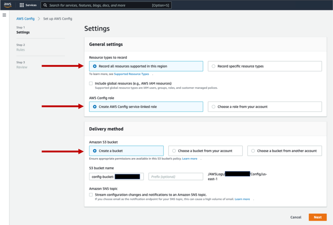Click the orange Next button

(318, 217)
